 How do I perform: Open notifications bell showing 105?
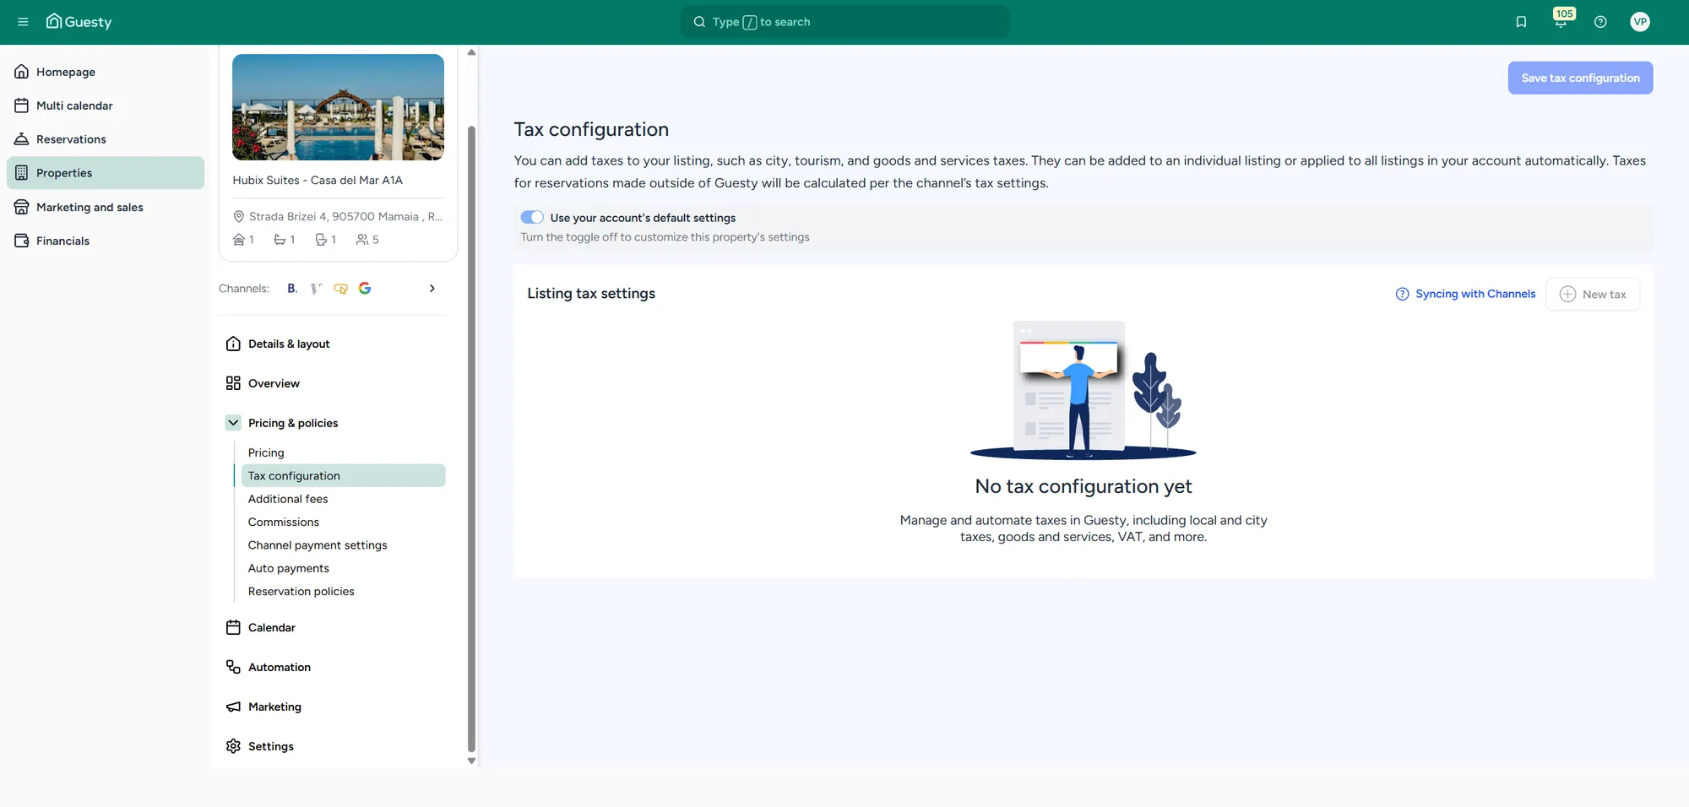coord(1561,20)
